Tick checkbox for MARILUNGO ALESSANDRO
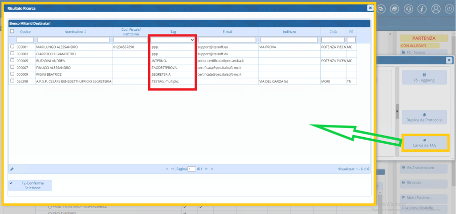Screen dimensions: 456x214 pyautogui.click(x=12, y=47)
